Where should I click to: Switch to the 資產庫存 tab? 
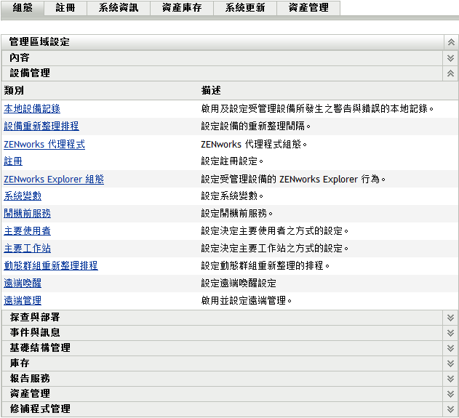[x=182, y=8]
